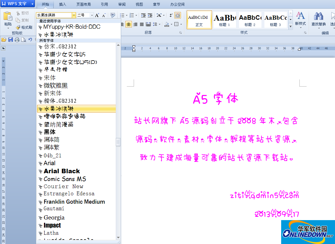335x244 pixels.
Task: Open the borders dropdown arrow
Action: click(181, 24)
